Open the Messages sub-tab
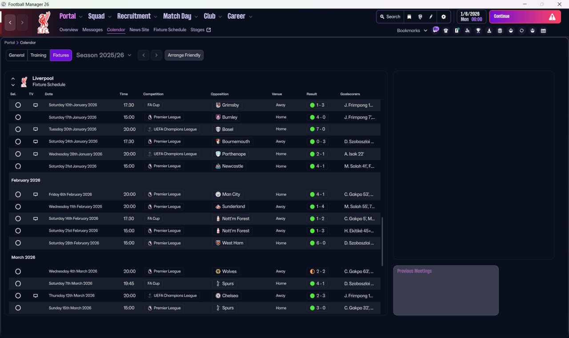This screenshot has width=569, height=338. 92,30
